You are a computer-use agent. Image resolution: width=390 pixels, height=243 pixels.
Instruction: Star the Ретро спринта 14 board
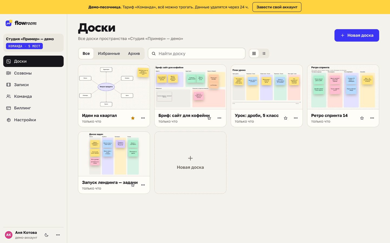[x=362, y=118]
